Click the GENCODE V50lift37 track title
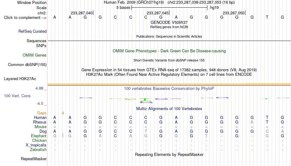The height and width of the screenshot is (166, 291). [169, 22]
